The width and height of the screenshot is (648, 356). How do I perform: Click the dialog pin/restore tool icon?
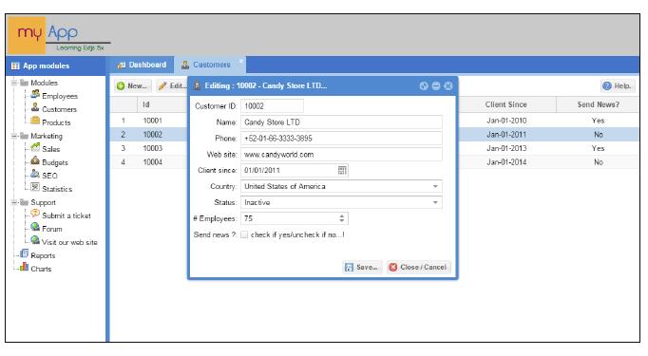tap(424, 85)
